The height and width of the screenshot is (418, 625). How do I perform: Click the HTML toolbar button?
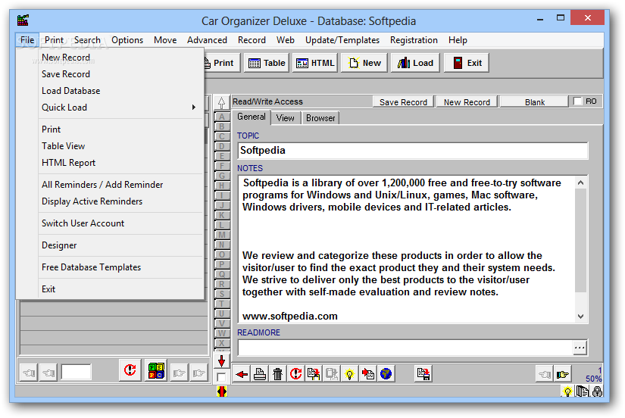point(315,63)
